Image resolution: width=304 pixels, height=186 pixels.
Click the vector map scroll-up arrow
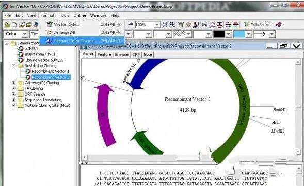(298, 62)
